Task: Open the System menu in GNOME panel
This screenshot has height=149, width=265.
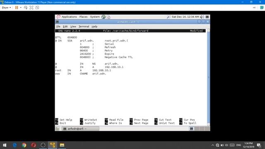Action: pyautogui.click(x=95, y=17)
